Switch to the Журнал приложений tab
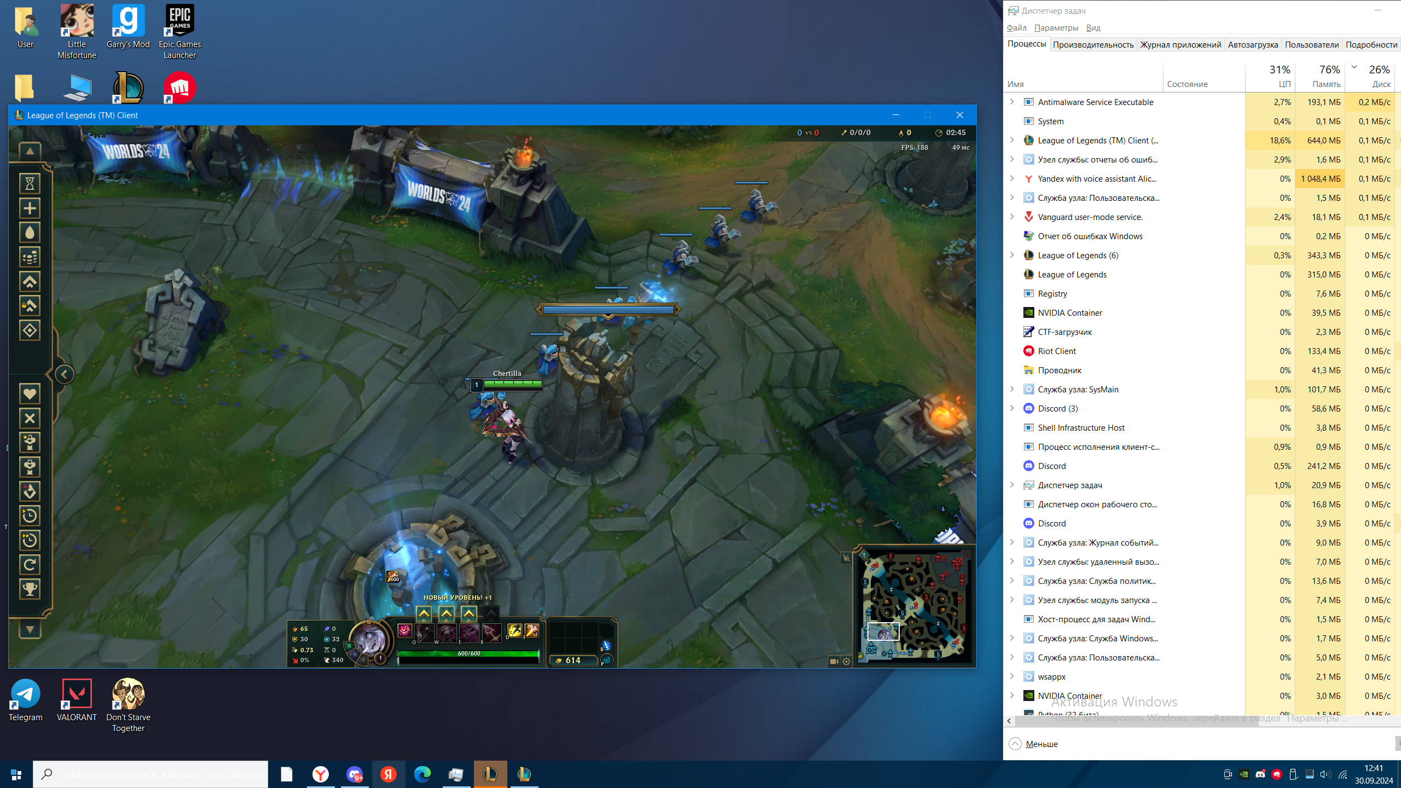 tap(1180, 45)
